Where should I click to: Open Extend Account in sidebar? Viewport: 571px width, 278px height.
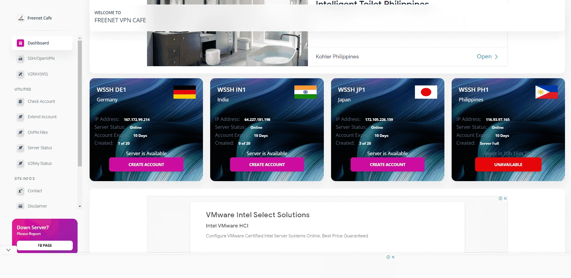coord(42,117)
